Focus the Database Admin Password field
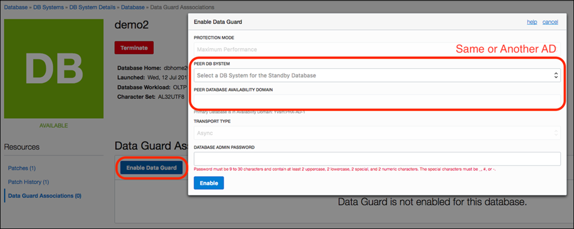Image resolution: width=574 pixels, height=229 pixels. [377, 159]
